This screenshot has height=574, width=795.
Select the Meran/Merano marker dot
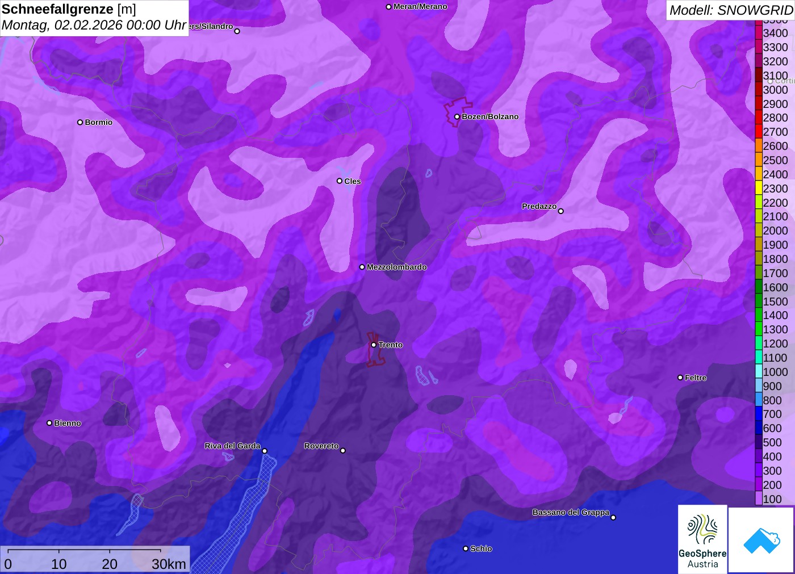click(x=389, y=7)
